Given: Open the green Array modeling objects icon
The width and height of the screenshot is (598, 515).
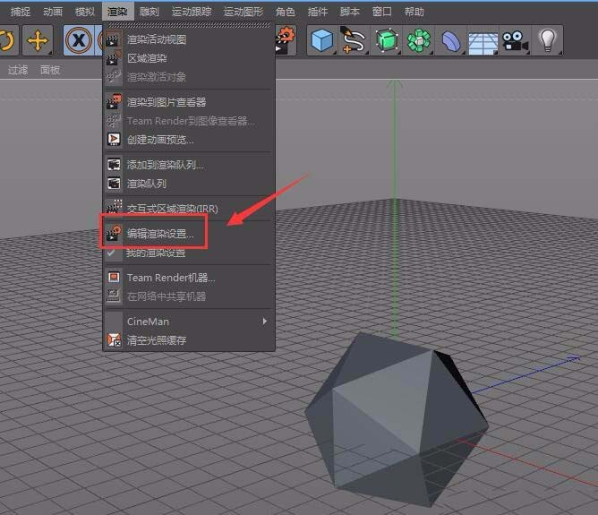Looking at the screenshot, I should point(418,40).
